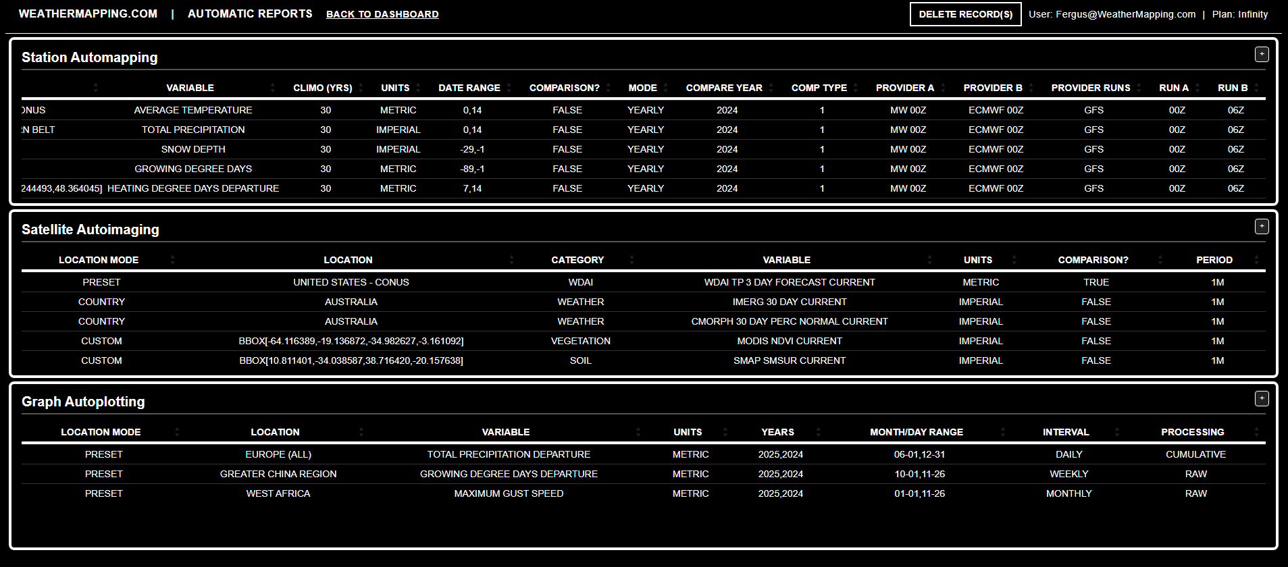Image resolution: width=1288 pixels, height=567 pixels.
Task: Select the WEST AFRICA location cell
Action: click(278, 493)
